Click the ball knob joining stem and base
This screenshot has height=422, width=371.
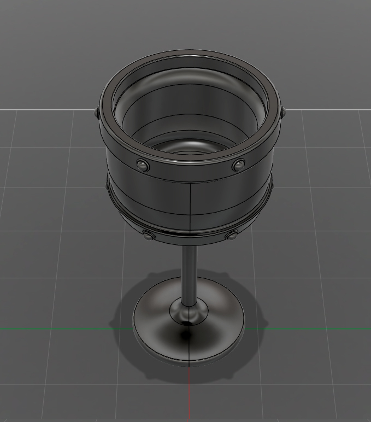189,312
